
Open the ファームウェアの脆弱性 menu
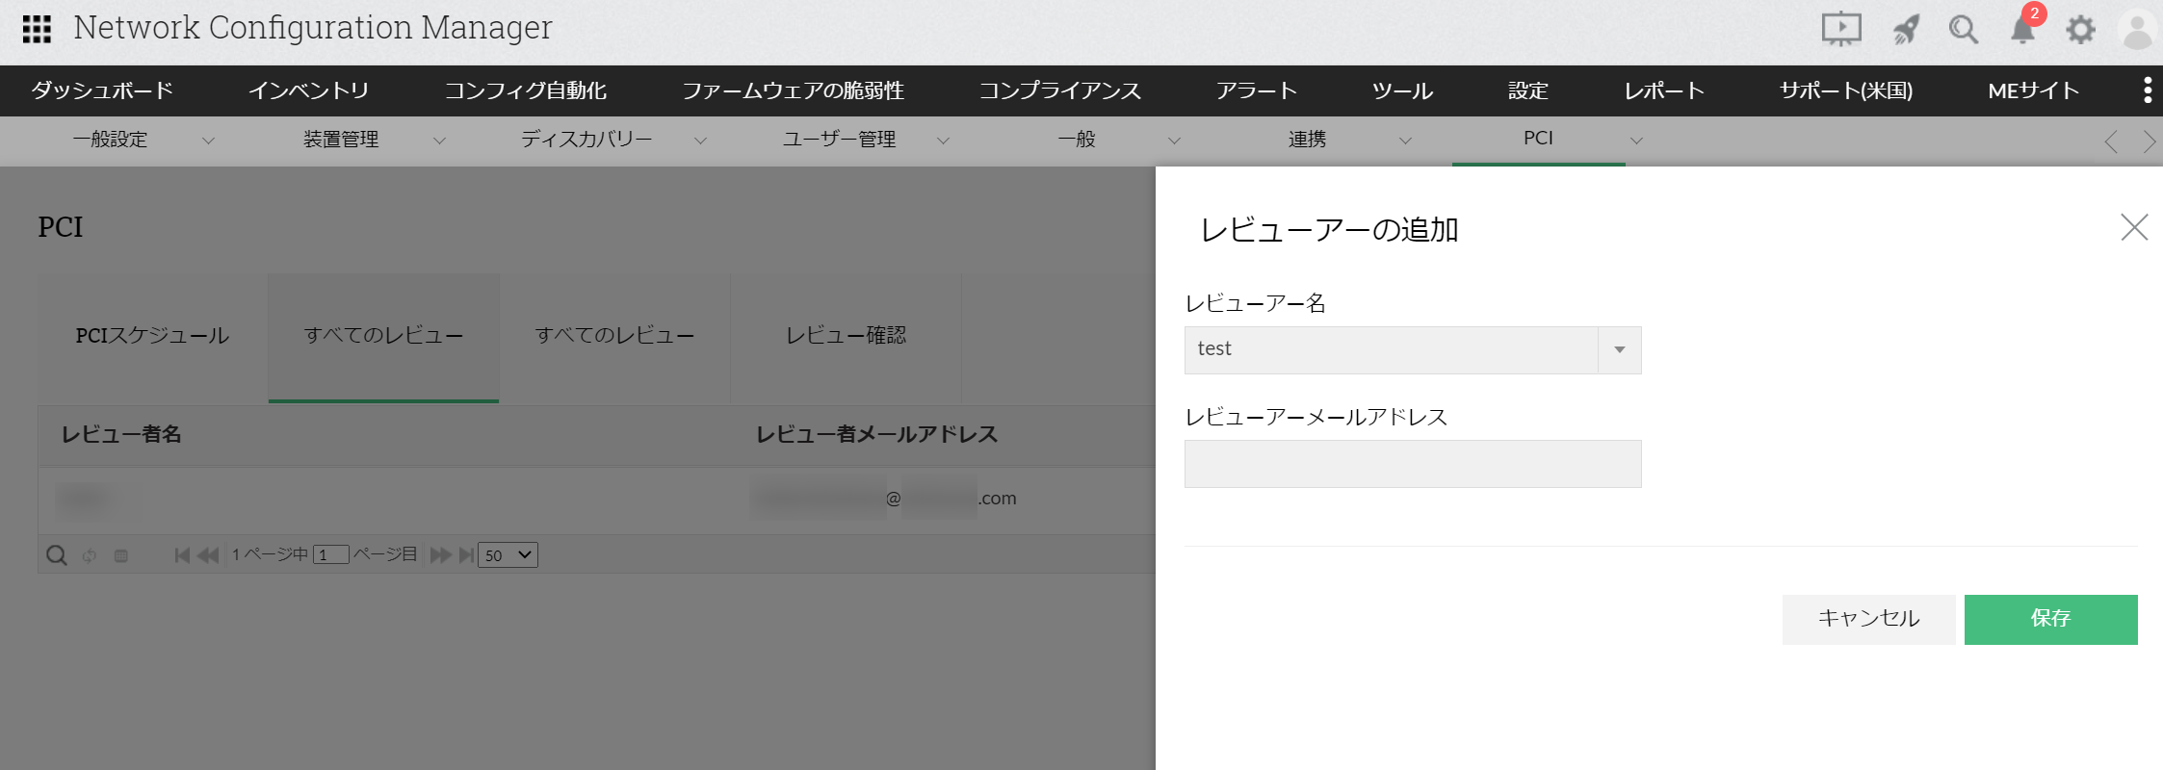tap(794, 90)
